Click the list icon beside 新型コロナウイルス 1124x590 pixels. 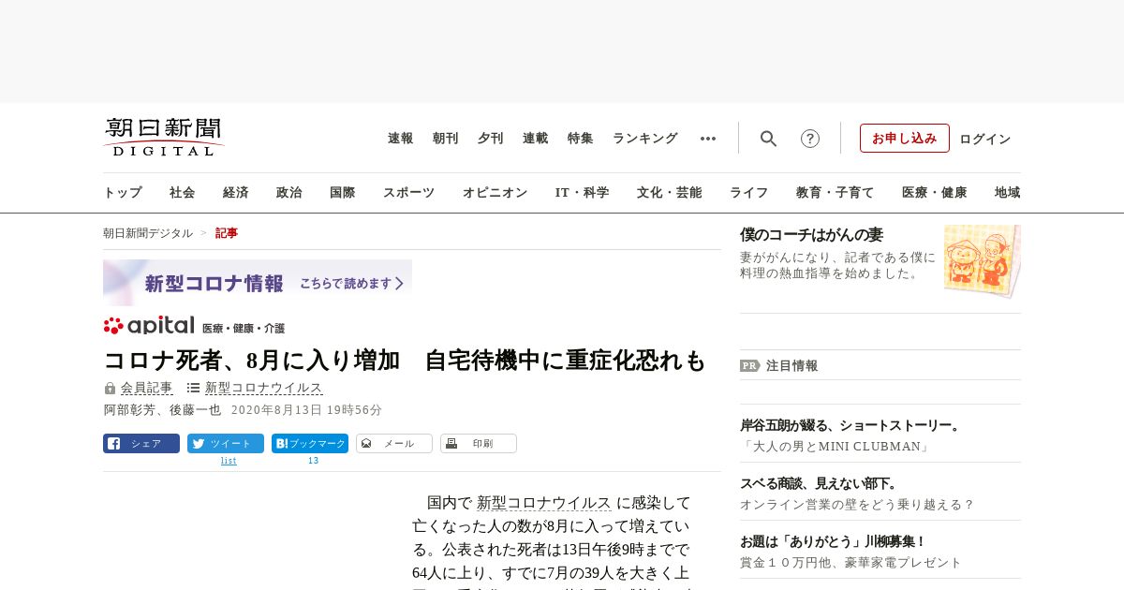point(193,388)
